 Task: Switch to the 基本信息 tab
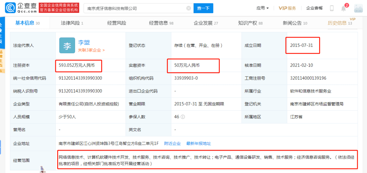coord(28,23)
